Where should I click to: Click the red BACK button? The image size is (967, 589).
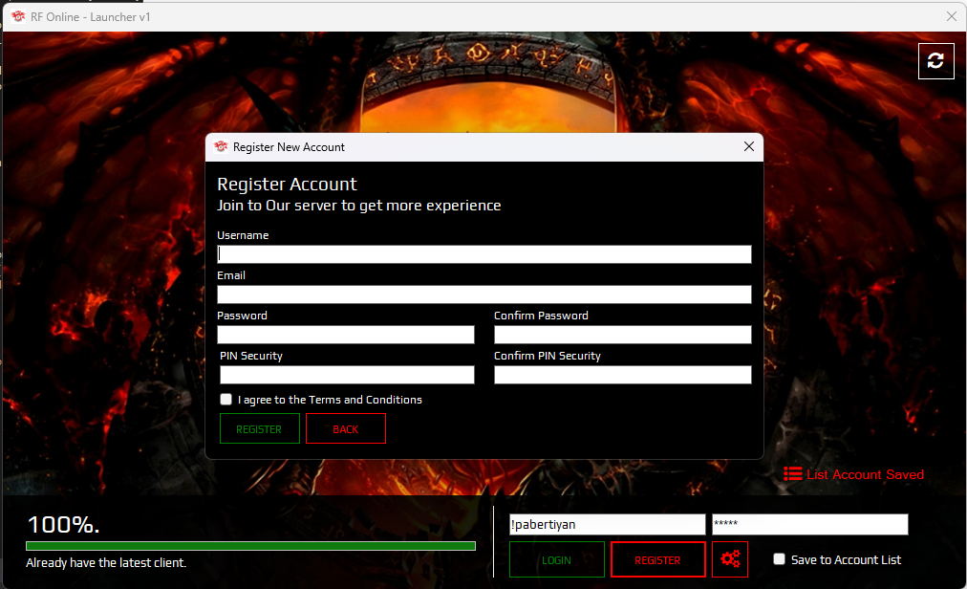[345, 428]
